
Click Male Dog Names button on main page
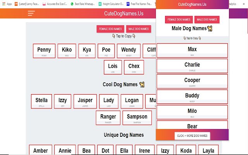coord(139,29)
